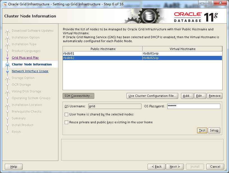Remove the selected node
The image size is (229, 173).
214,96
